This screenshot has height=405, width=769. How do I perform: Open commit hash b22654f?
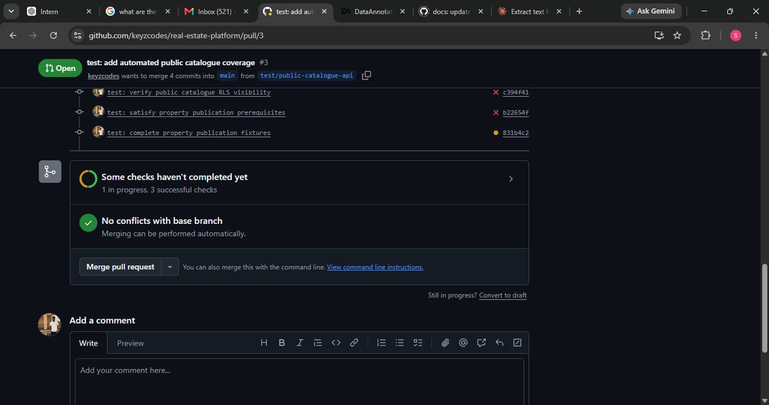(x=517, y=113)
